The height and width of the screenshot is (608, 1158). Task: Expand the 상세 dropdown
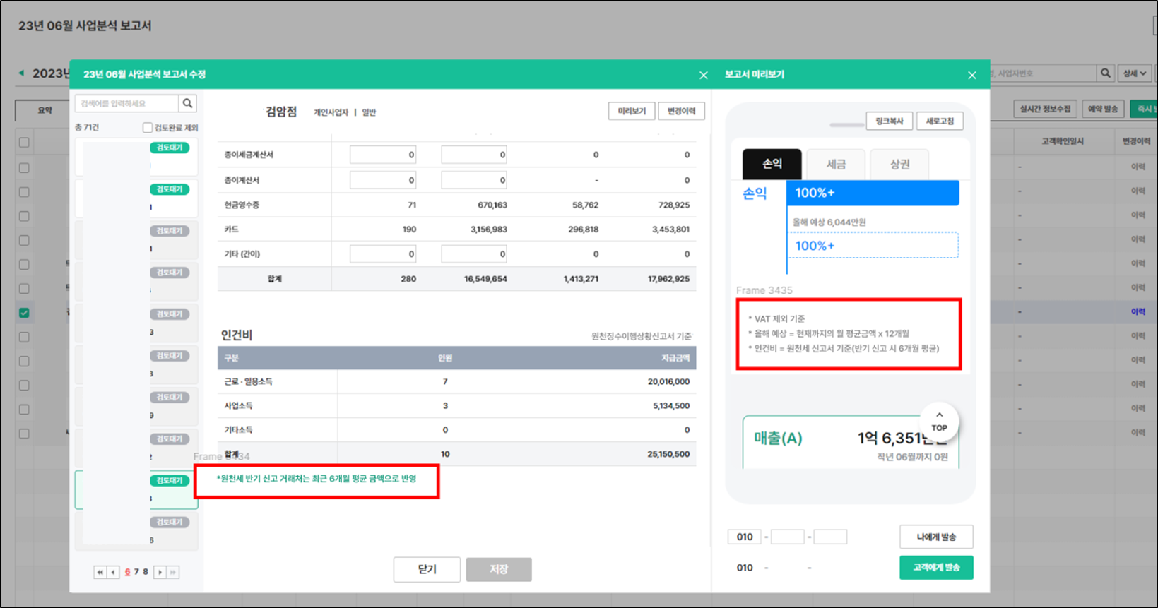click(x=1135, y=73)
